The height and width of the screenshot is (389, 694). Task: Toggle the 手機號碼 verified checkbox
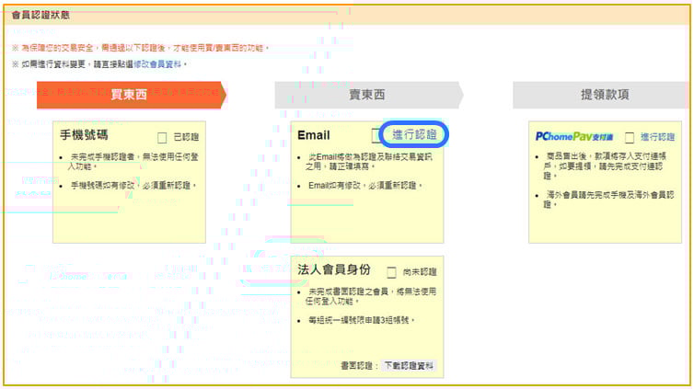pos(162,137)
